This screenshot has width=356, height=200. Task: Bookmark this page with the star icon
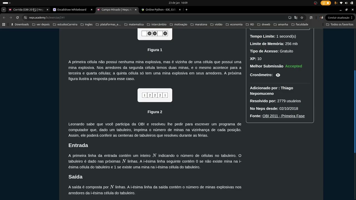302,17
